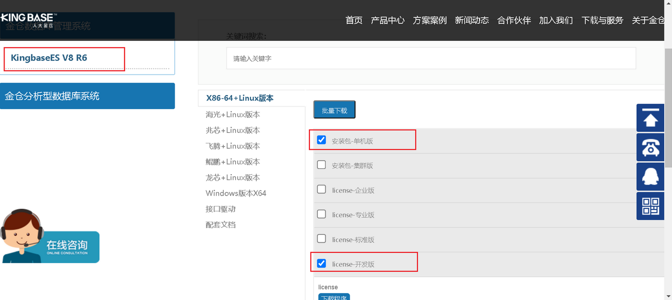
Task: Click the 批量下载 button
Action: coord(334,109)
